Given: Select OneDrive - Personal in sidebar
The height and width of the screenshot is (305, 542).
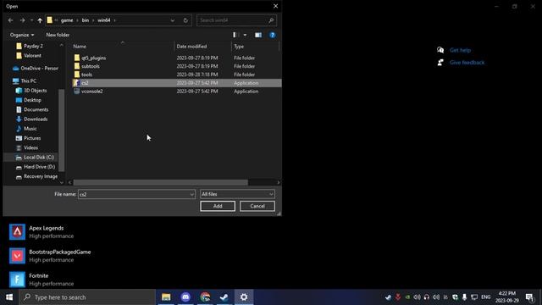Looking at the screenshot, I should [x=39, y=68].
